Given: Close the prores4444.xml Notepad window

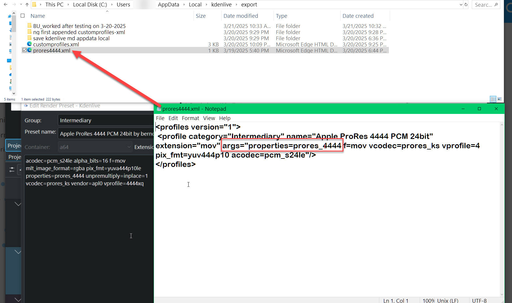Looking at the screenshot, I should pyautogui.click(x=496, y=109).
